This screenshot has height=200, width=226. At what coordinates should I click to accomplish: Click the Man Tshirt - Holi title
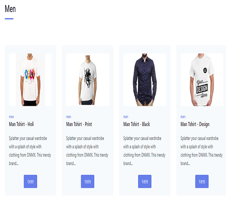click(x=21, y=124)
